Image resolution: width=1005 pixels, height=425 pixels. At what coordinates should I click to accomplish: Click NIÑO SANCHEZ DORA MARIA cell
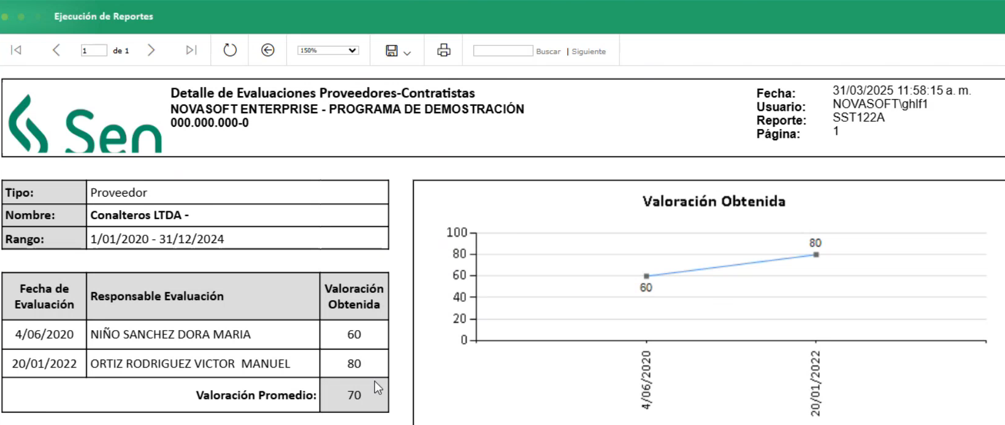pos(203,334)
